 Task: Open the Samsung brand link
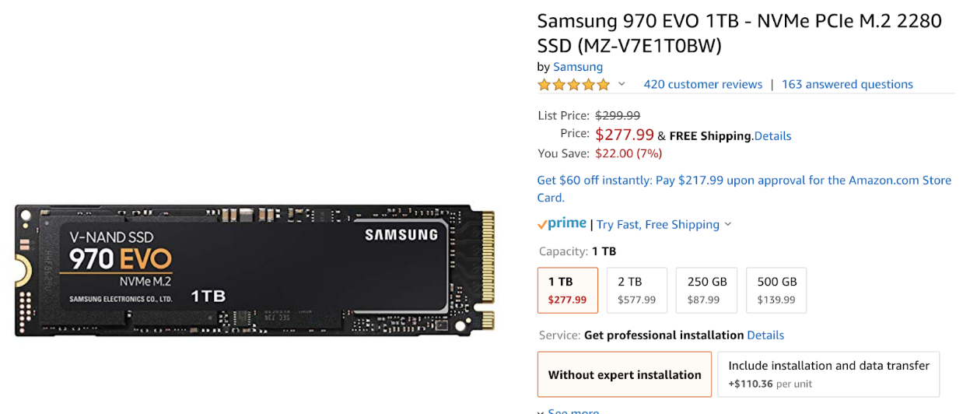click(578, 66)
